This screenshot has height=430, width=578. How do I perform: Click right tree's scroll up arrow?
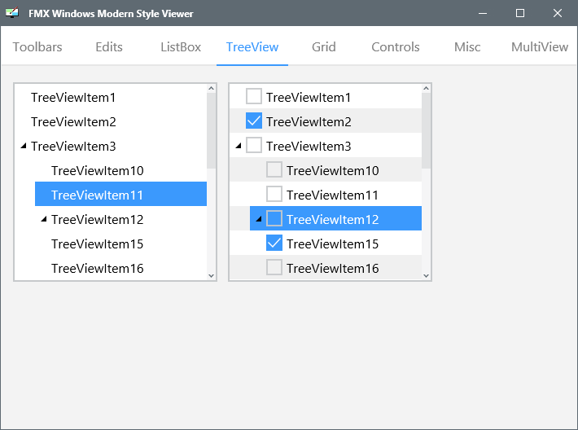426,88
